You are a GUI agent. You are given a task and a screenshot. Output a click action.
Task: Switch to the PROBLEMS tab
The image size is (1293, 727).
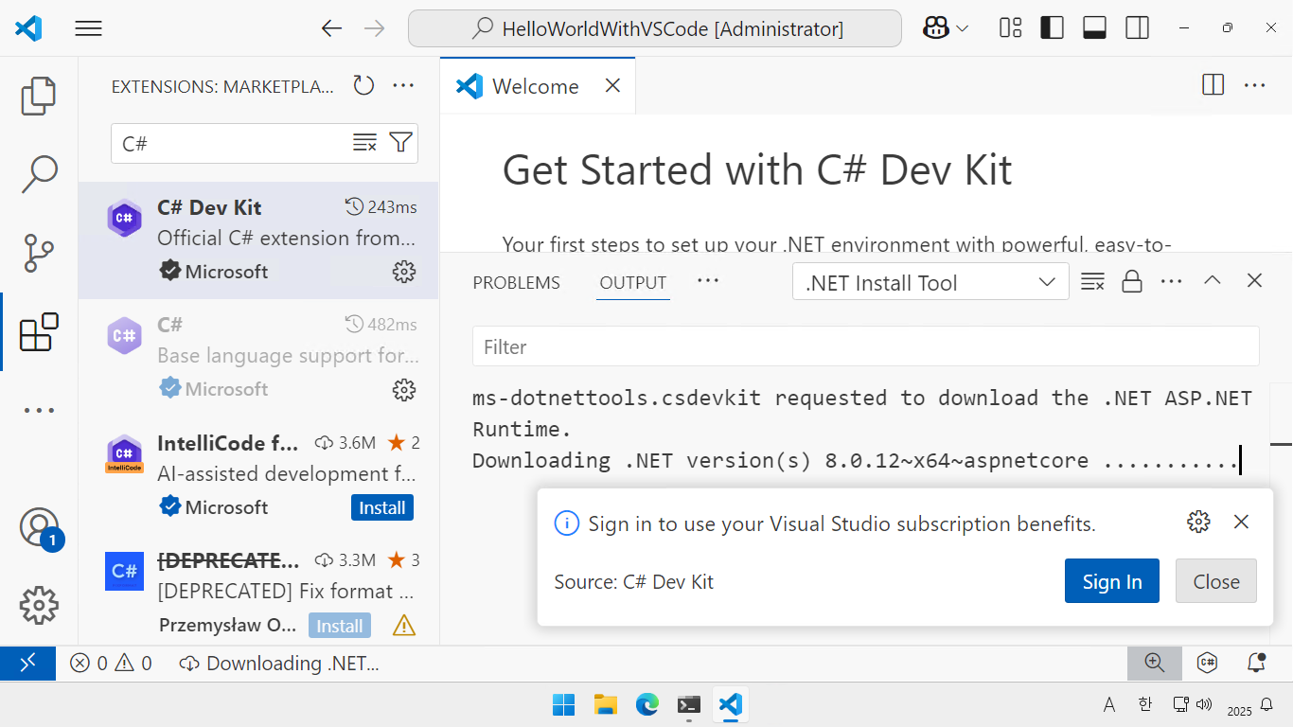coord(516,281)
